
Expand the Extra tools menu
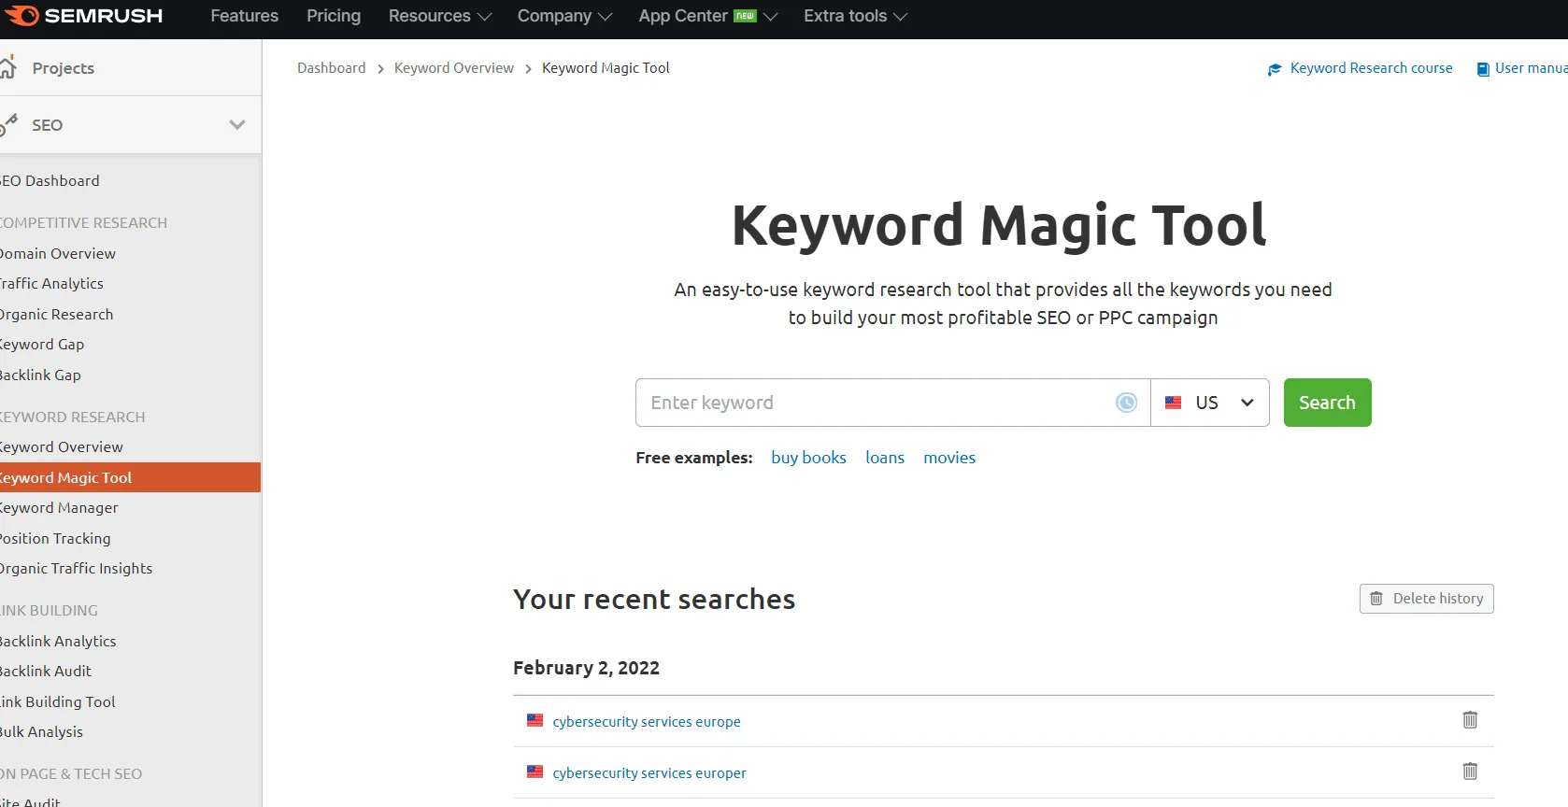(x=855, y=16)
